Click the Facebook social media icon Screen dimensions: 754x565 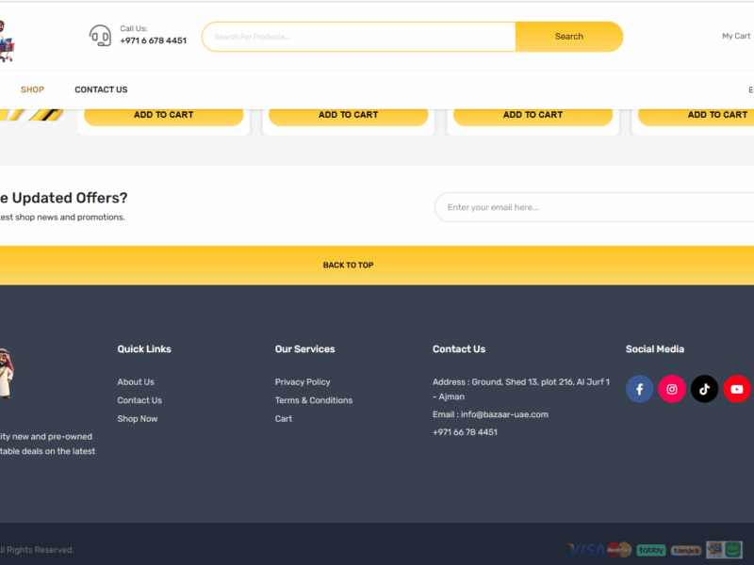tap(639, 389)
